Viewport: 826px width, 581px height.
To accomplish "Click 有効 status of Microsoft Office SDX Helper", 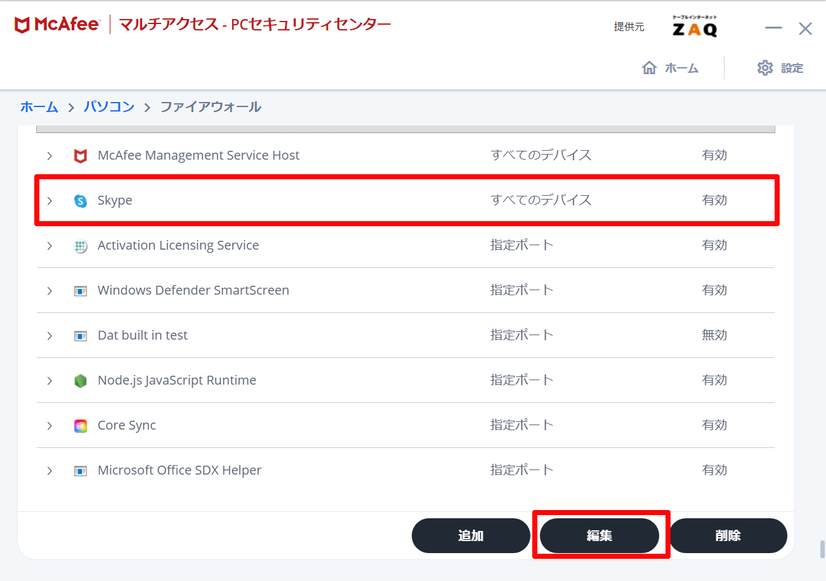I will pyautogui.click(x=714, y=470).
